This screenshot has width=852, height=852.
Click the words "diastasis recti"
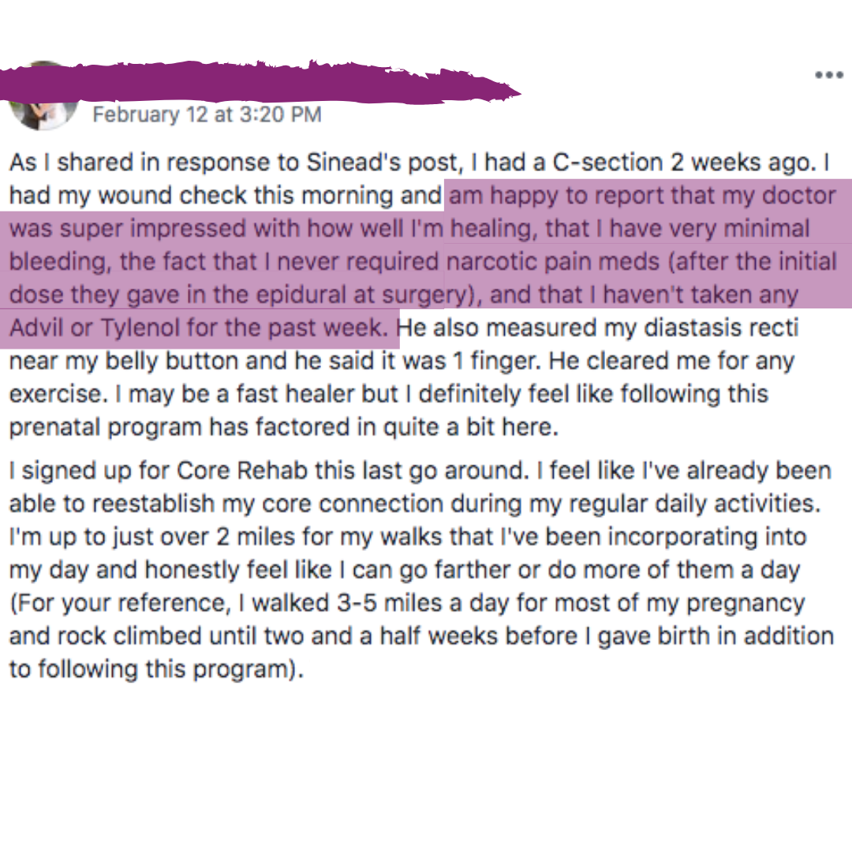(x=721, y=327)
